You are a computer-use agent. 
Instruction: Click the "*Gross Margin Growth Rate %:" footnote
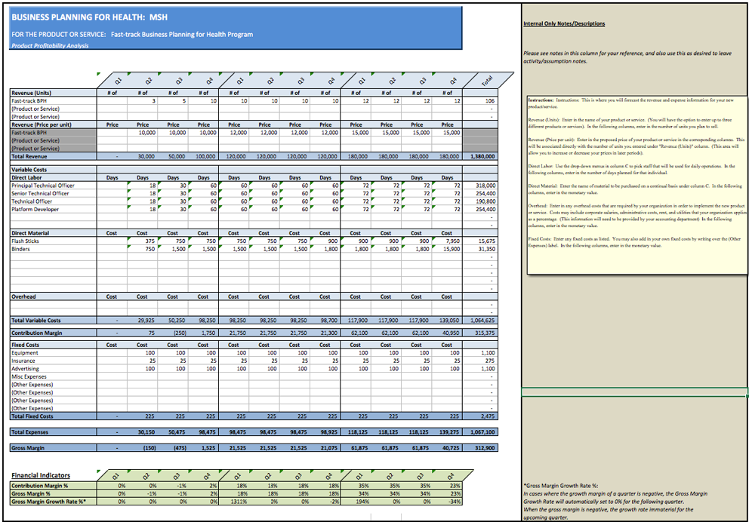tap(561, 486)
